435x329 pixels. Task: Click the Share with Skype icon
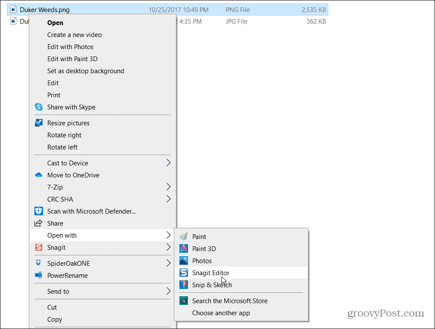point(38,107)
